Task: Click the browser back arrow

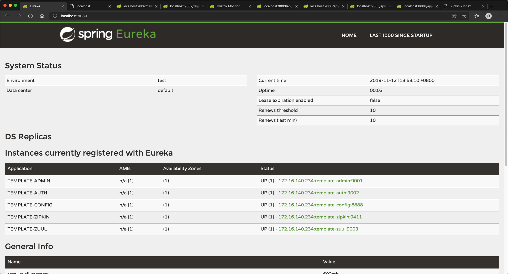Action: click(x=7, y=16)
